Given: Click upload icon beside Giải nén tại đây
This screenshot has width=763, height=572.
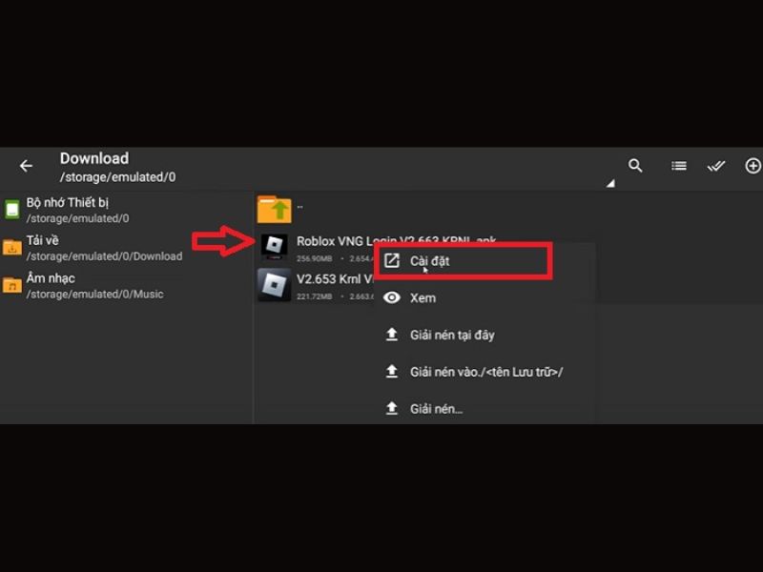Looking at the screenshot, I should click(x=392, y=335).
